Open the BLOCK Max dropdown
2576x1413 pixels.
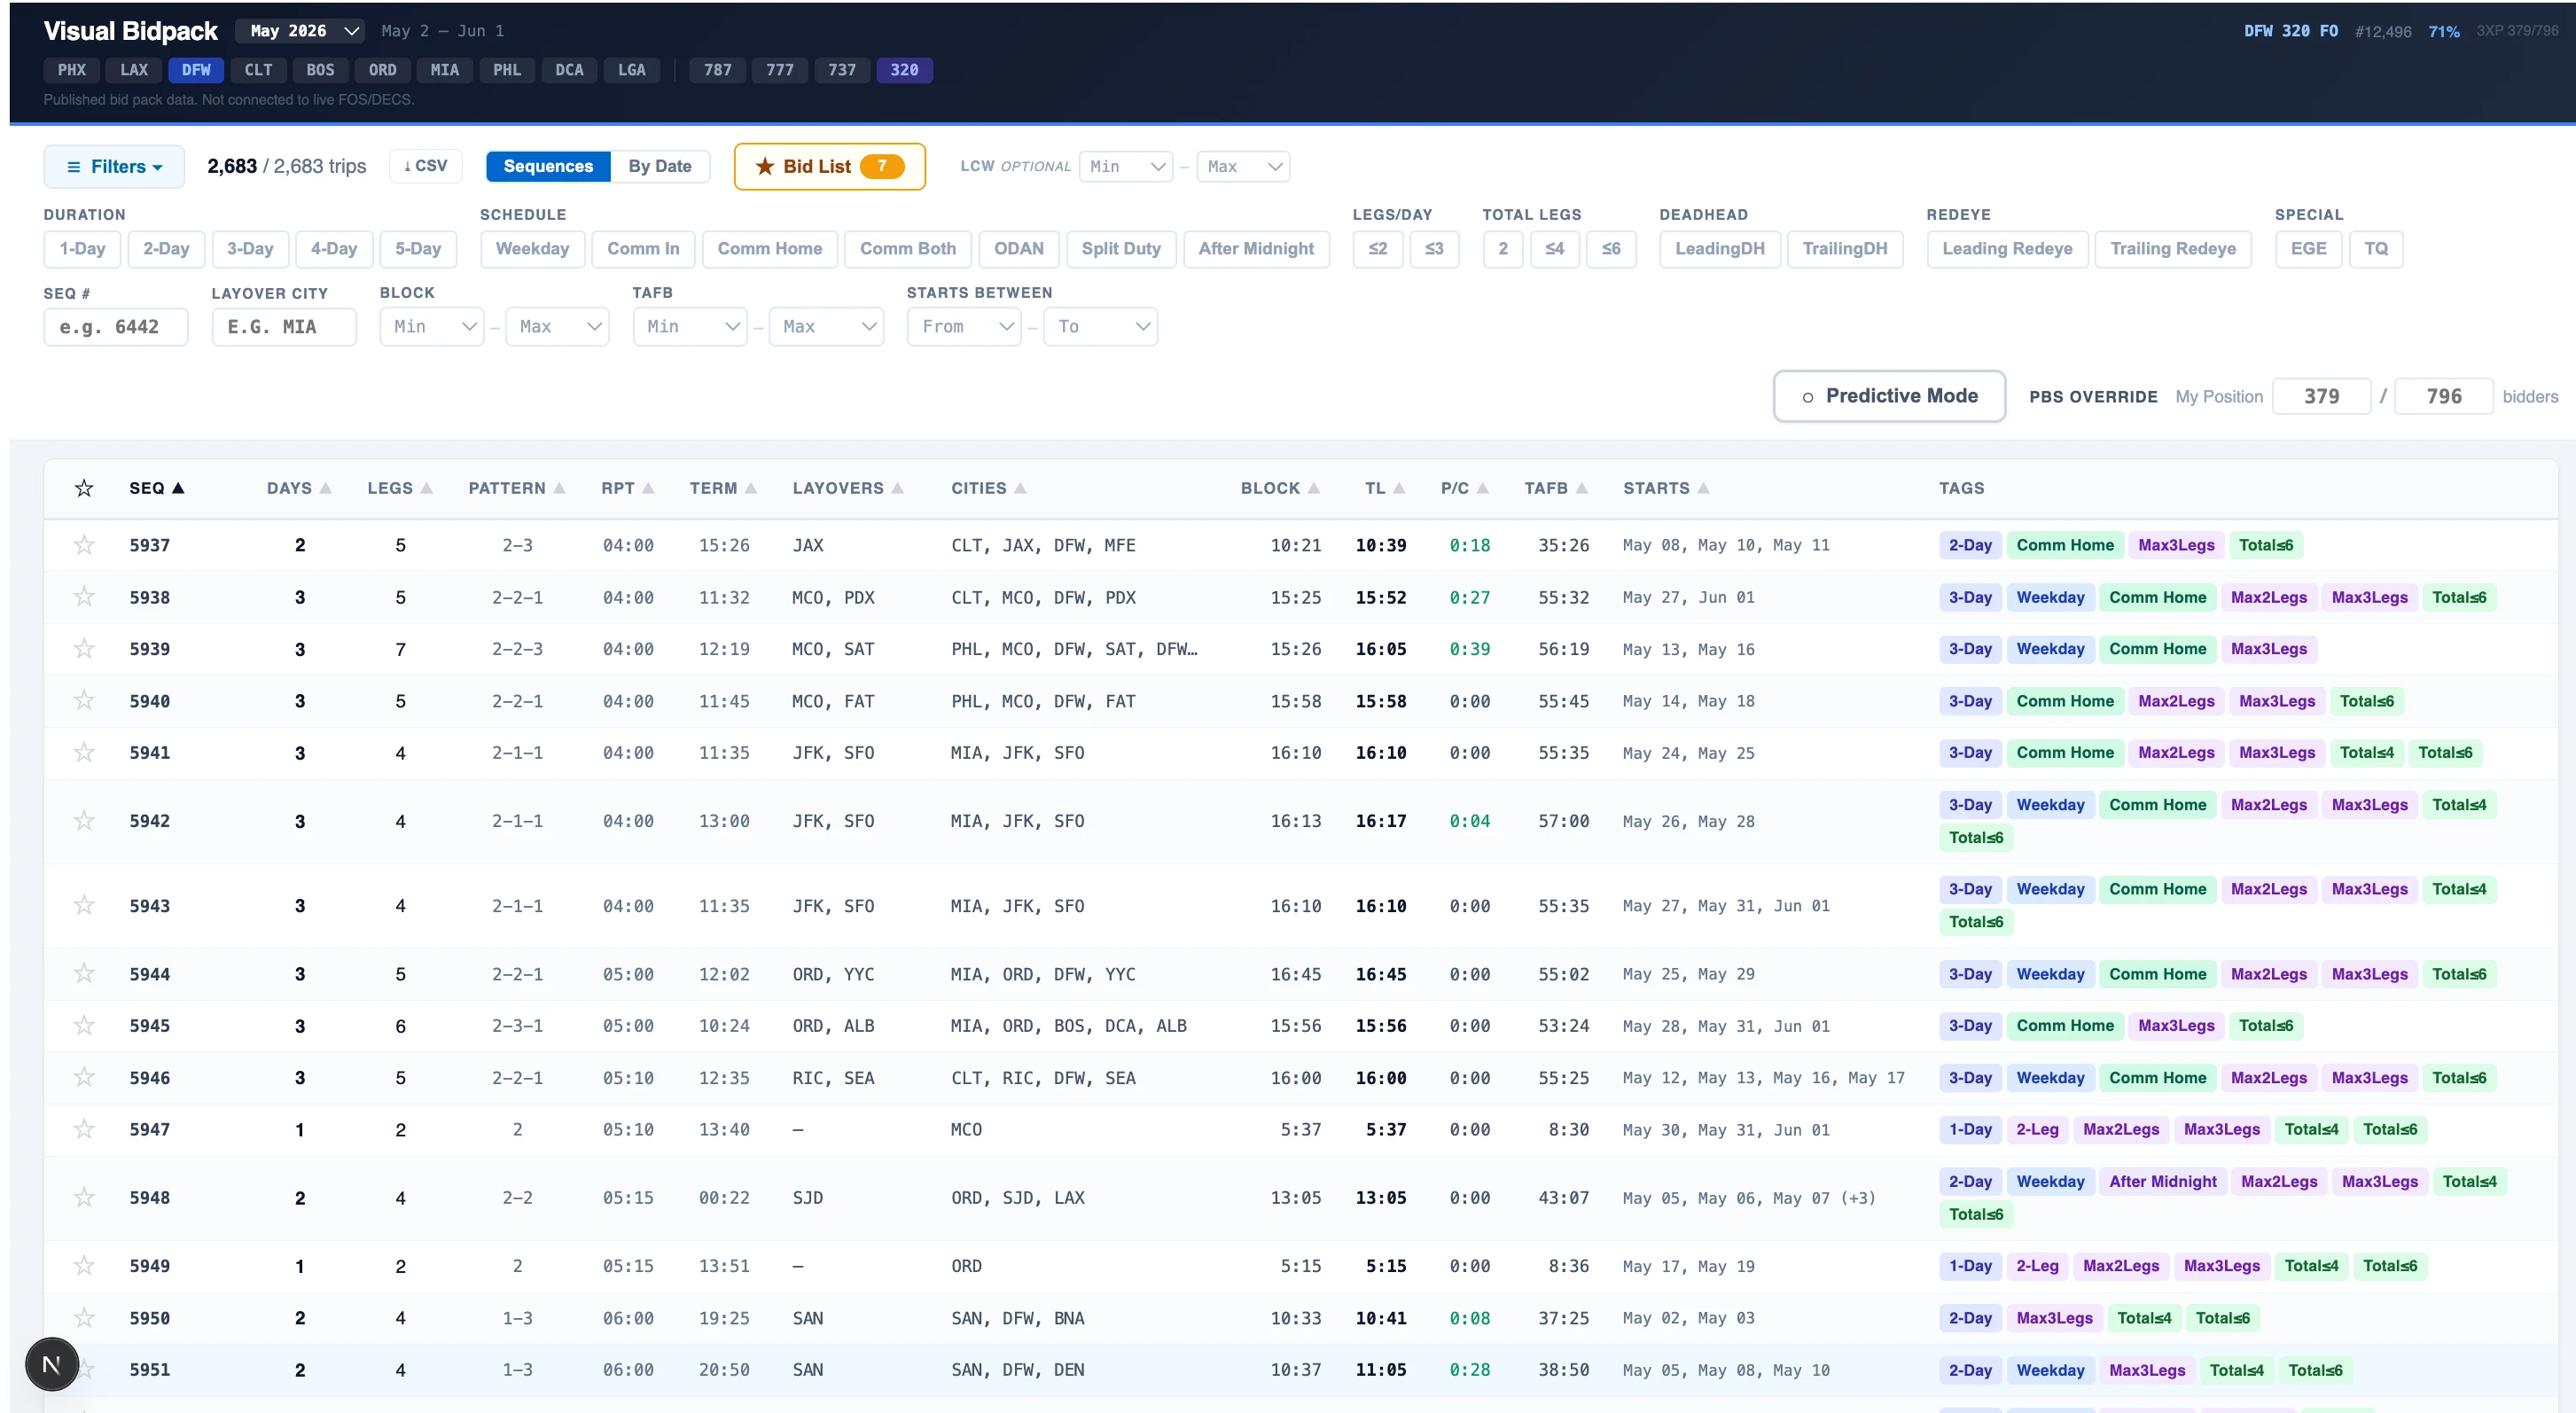(558, 327)
